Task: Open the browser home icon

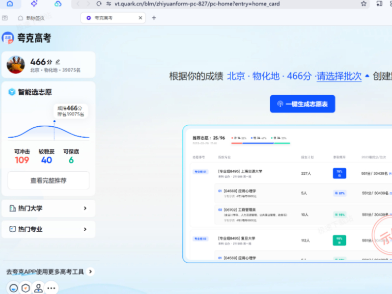Action: pos(10,3)
